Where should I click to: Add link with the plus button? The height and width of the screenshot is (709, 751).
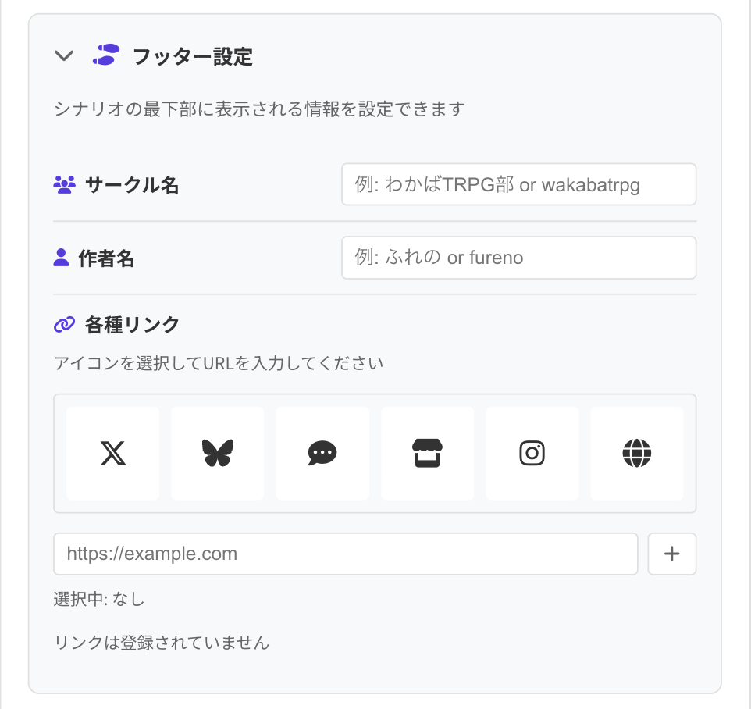pyautogui.click(x=672, y=554)
